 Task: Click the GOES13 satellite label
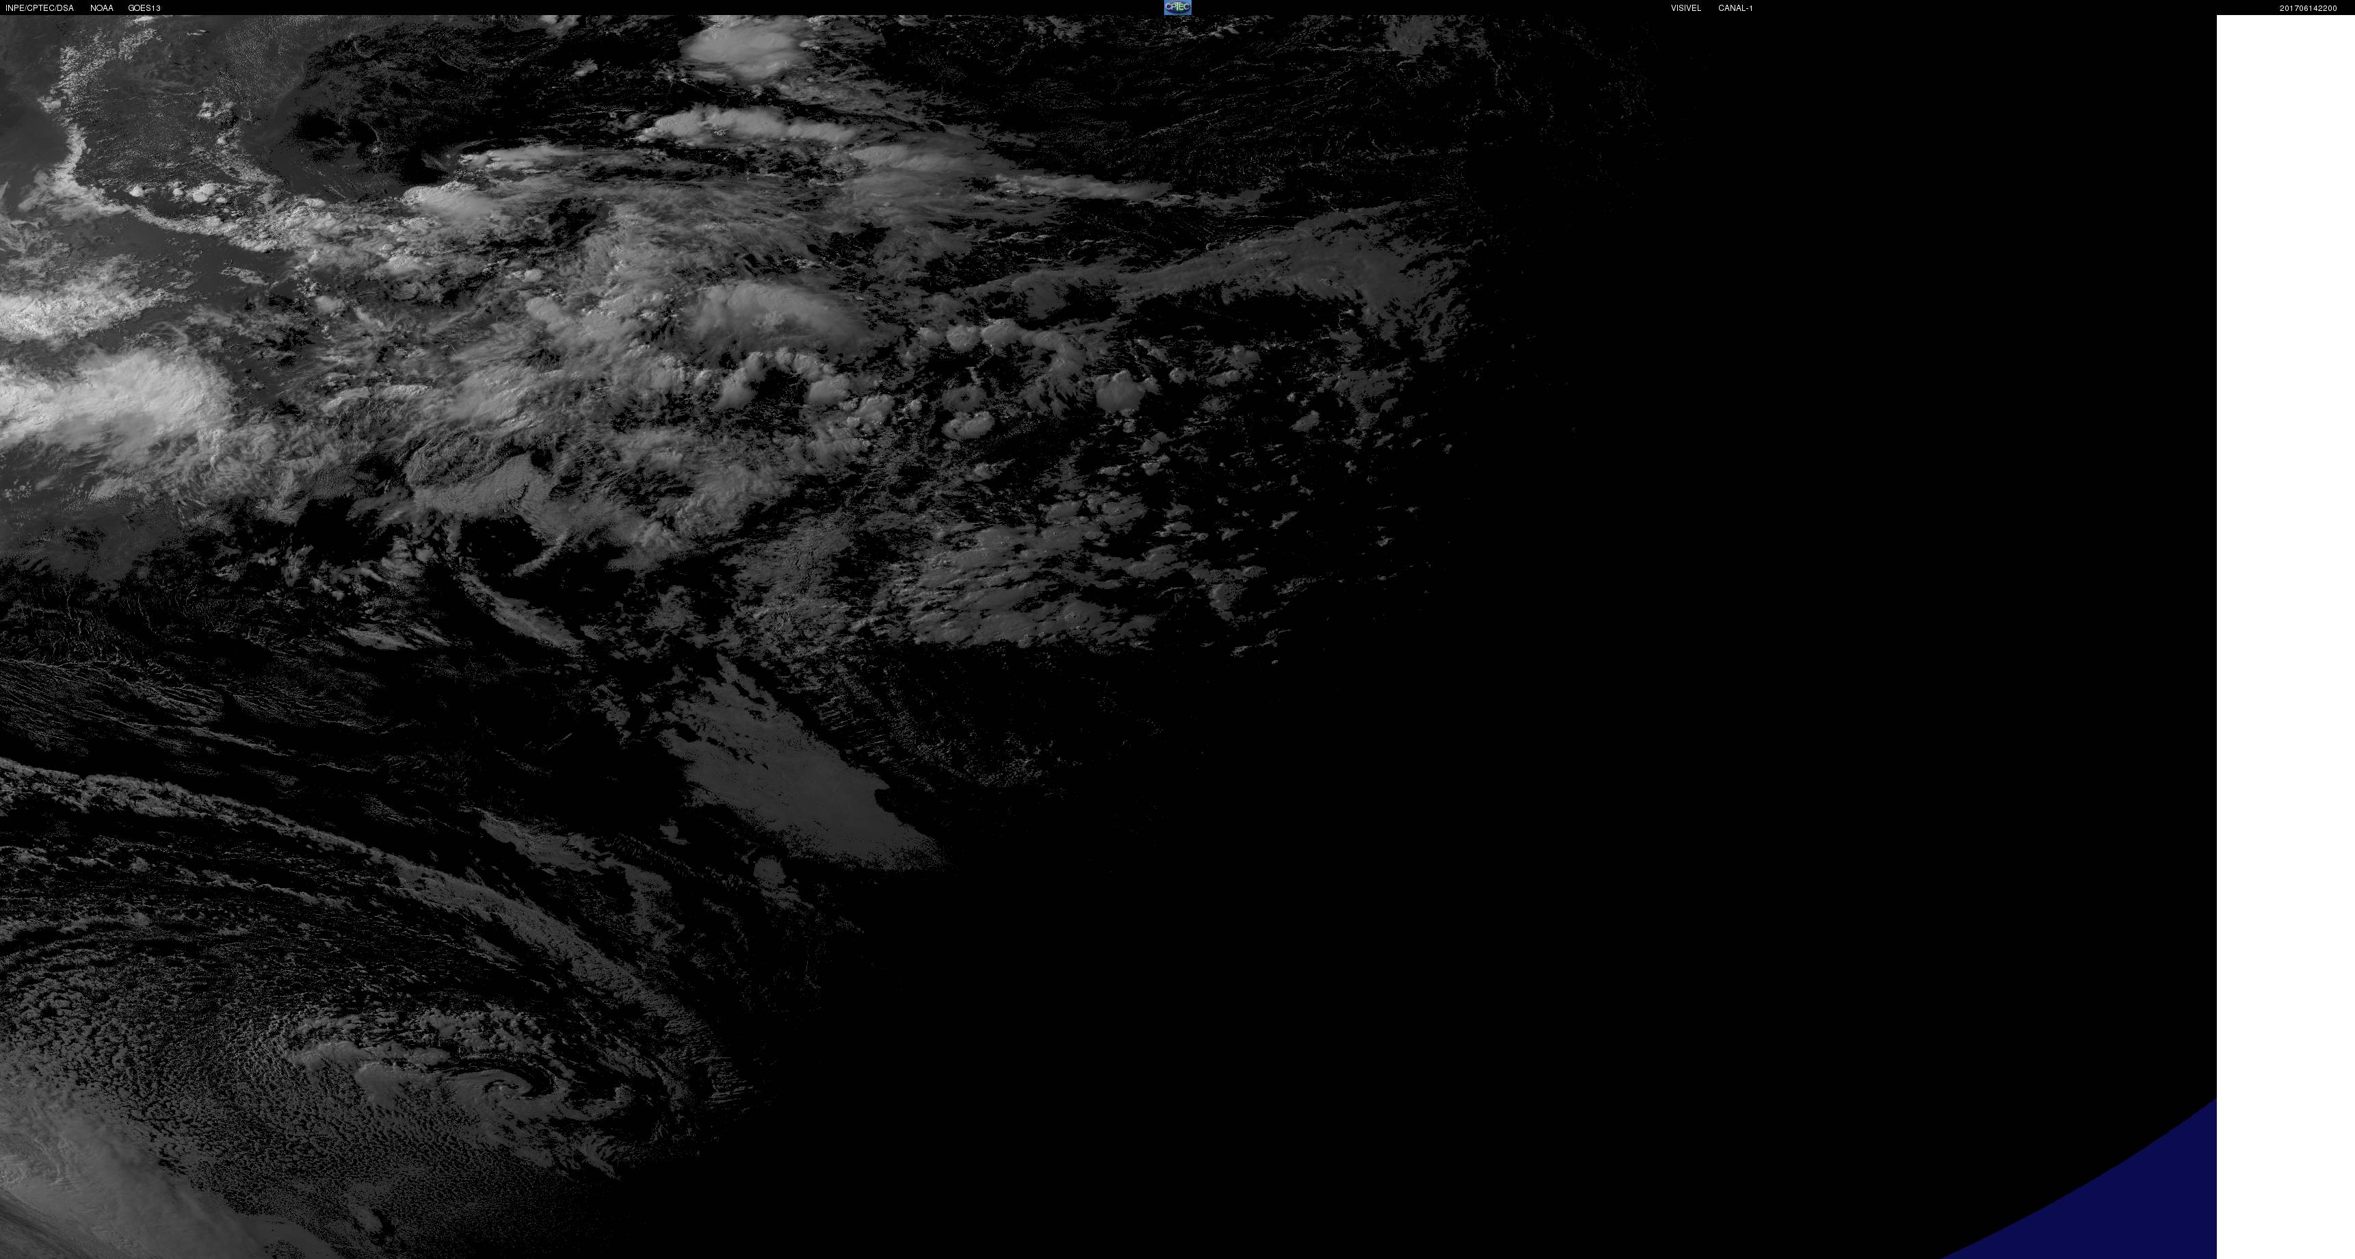[x=144, y=8]
